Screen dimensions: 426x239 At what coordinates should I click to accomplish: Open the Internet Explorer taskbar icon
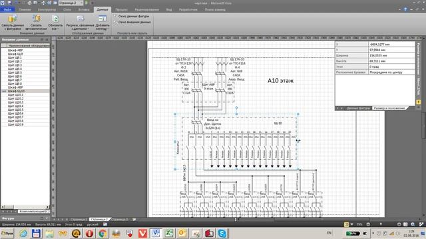(x=23, y=233)
